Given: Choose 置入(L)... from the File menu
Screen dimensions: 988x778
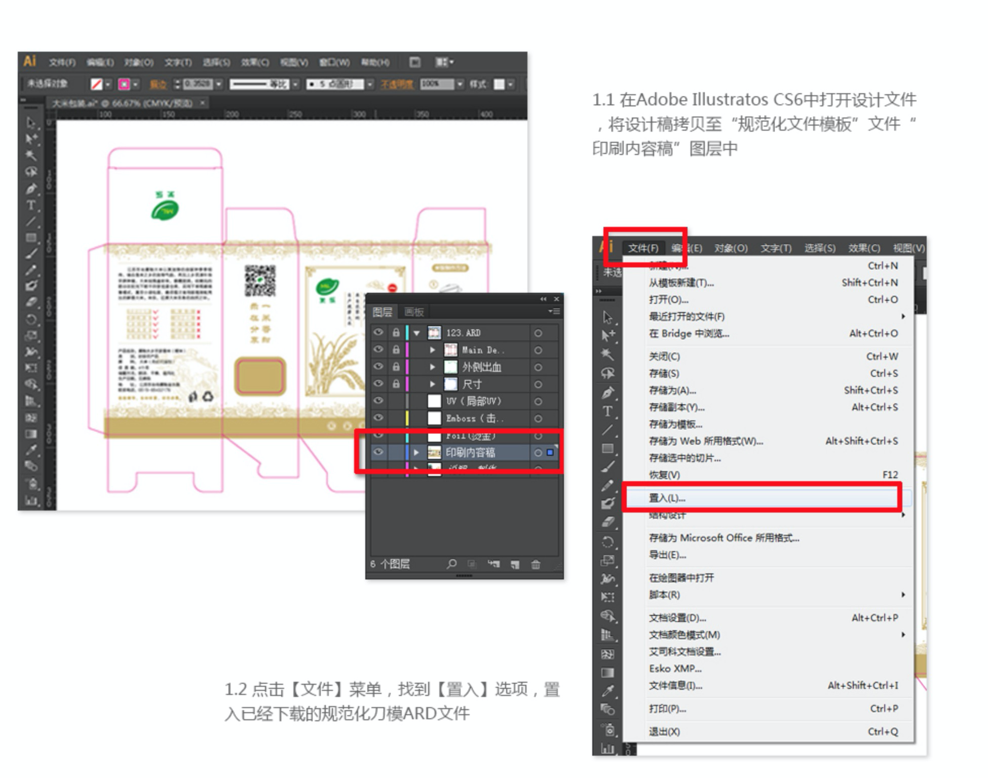Looking at the screenshot, I should [x=667, y=498].
